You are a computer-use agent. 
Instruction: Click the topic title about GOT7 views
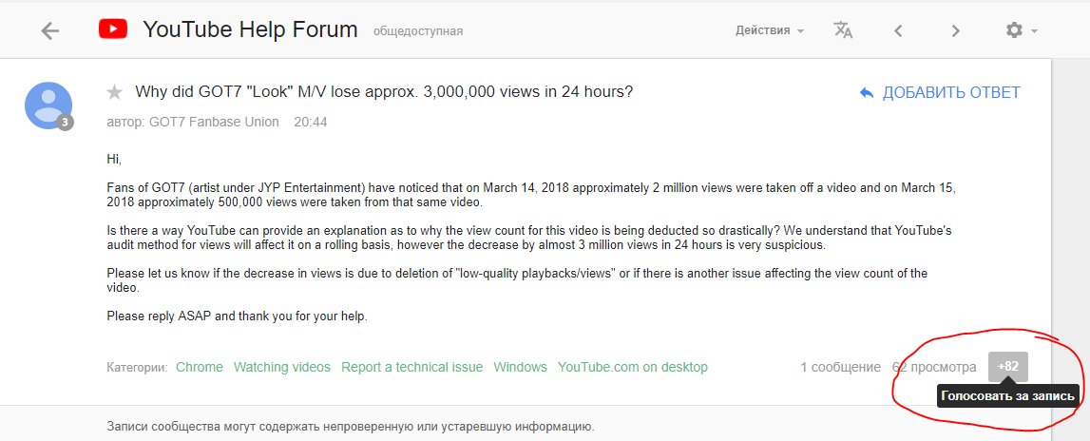tap(385, 92)
